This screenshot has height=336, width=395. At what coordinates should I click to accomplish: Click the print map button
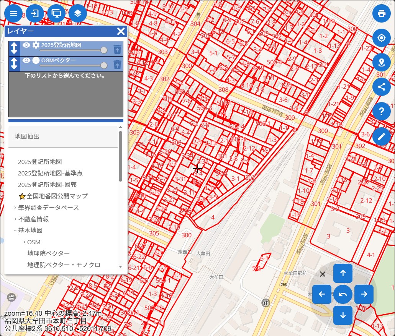pos(381,13)
